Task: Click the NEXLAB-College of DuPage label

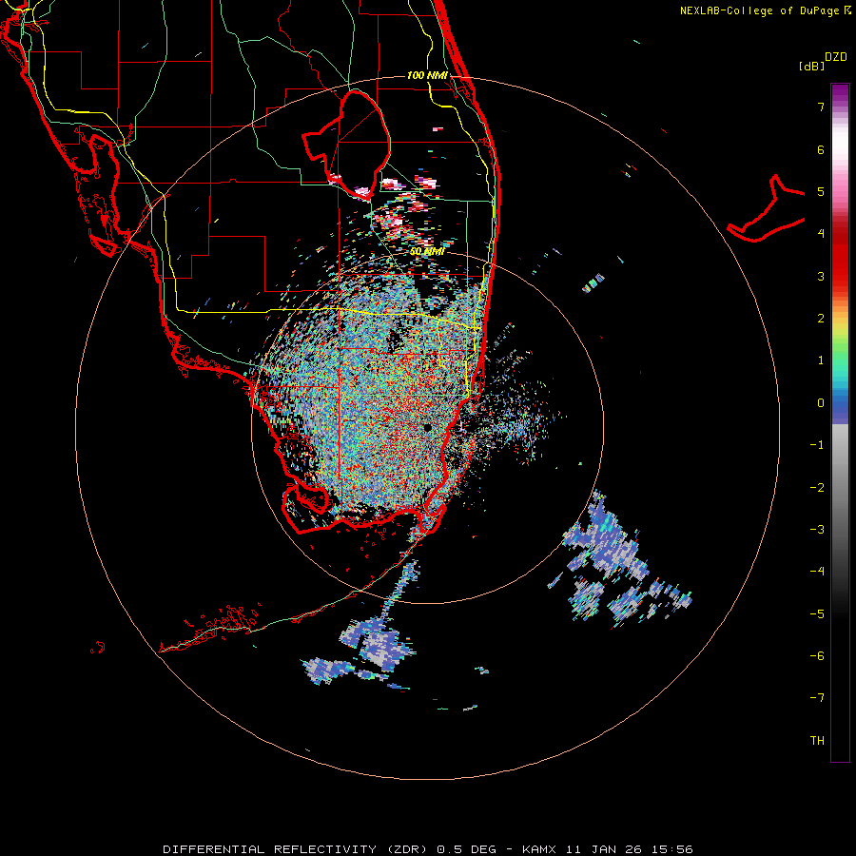Action: click(x=765, y=10)
